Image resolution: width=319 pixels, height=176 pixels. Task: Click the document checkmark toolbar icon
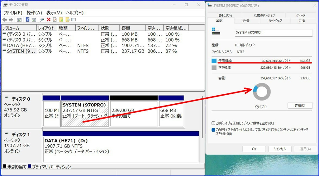55,20
